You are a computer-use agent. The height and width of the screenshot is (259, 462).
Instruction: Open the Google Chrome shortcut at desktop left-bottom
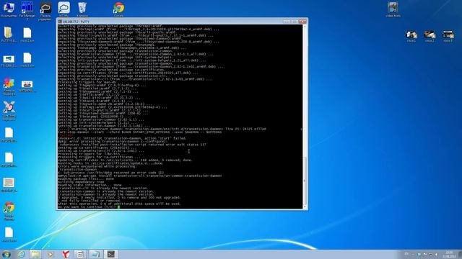coord(9,211)
